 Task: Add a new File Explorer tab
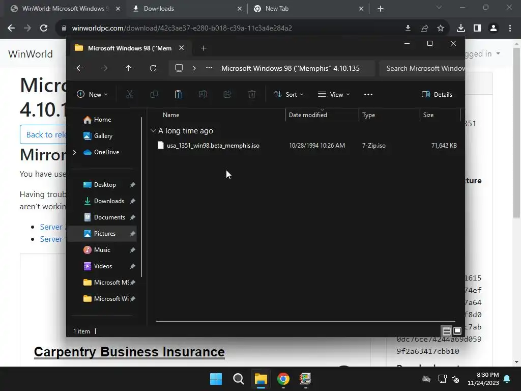pyautogui.click(x=204, y=48)
